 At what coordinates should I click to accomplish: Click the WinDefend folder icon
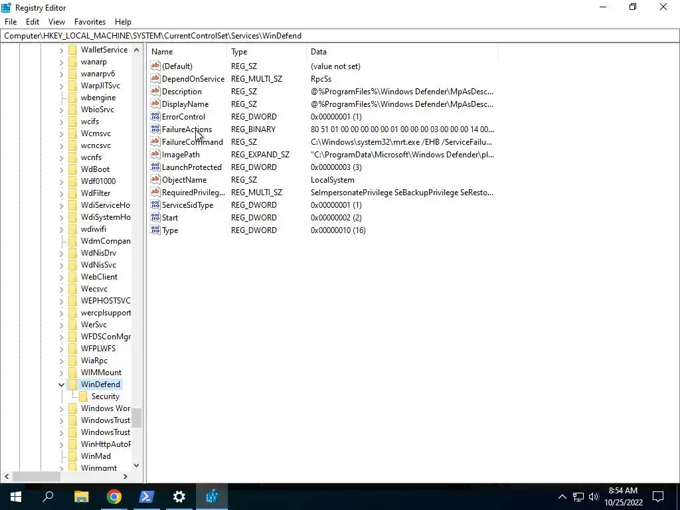point(73,384)
